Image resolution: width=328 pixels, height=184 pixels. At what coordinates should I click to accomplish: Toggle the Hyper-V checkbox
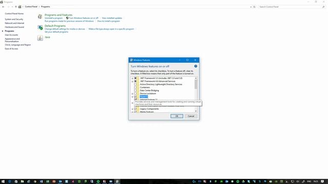135,97
